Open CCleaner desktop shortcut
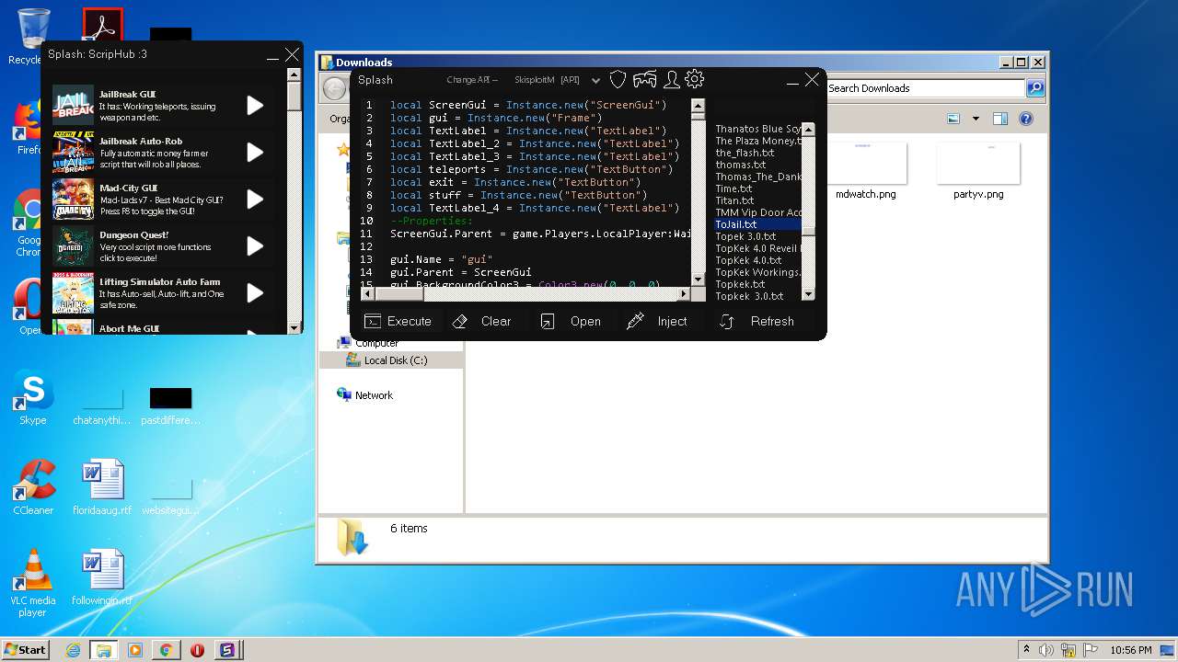Image resolution: width=1178 pixels, height=662 pixels. (33, 487)
